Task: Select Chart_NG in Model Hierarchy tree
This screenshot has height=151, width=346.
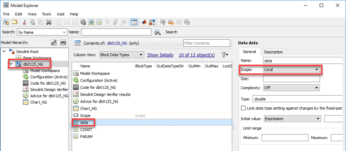Action: coord(38,102)
